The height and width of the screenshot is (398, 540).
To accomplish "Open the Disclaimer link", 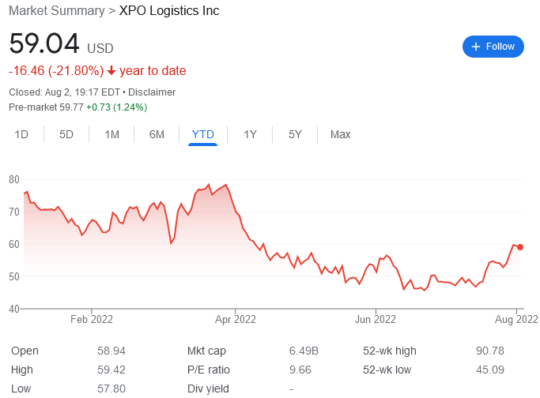I will tap(152, 92).
